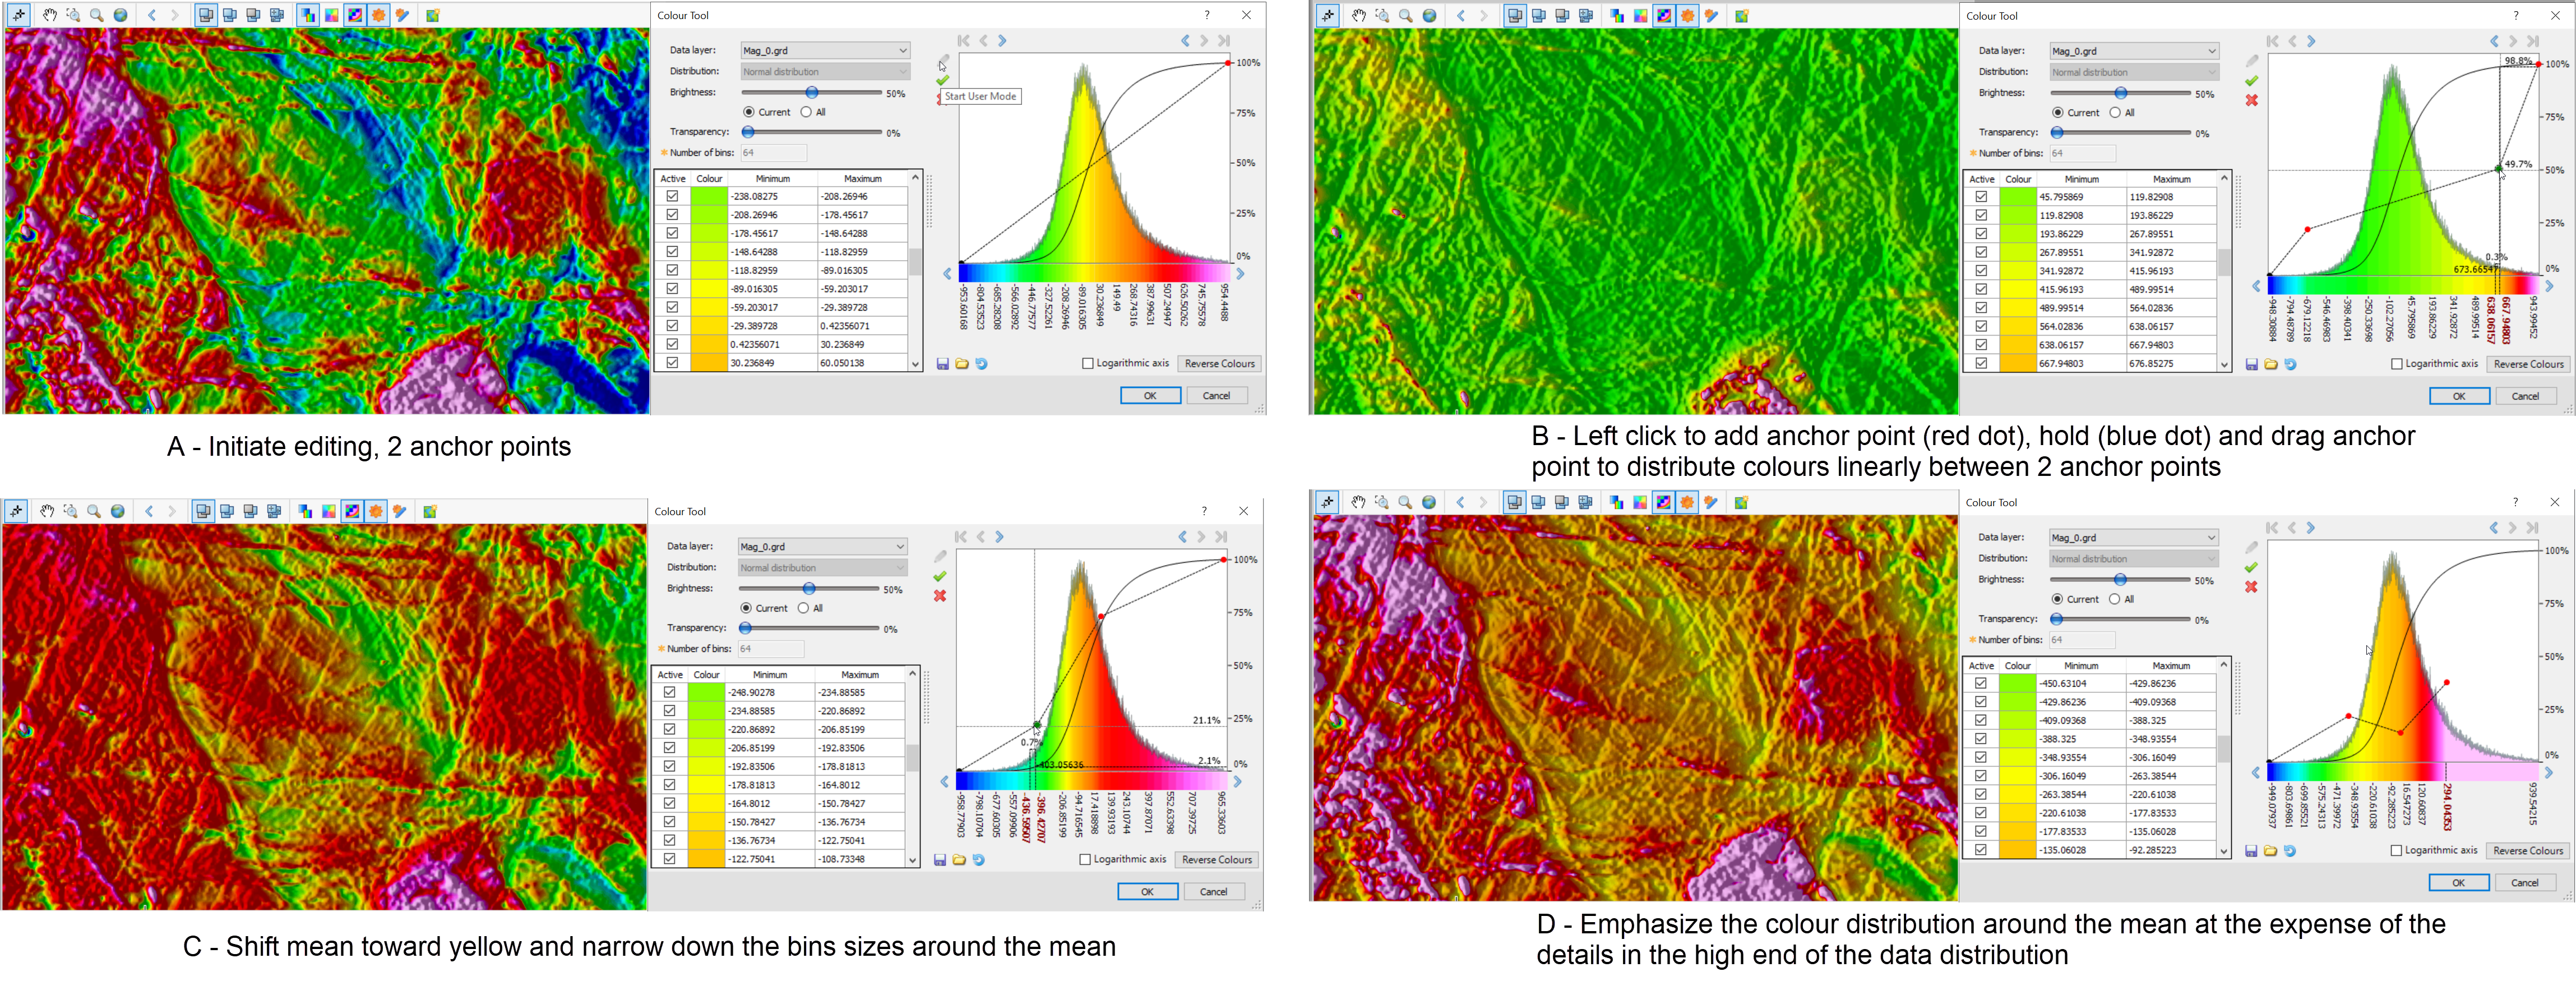
Task: Click the open folder icon in panel A Colour Tool
Action: pos(962,364)
